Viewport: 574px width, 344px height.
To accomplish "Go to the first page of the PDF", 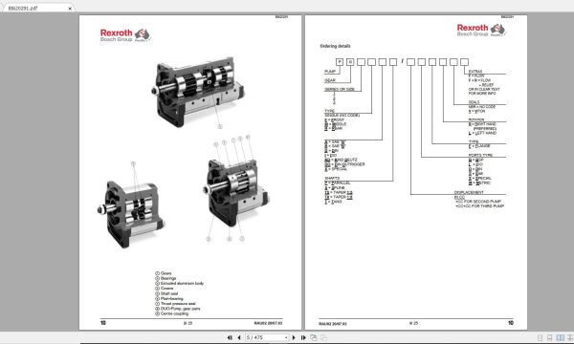I will coord(230,337).
